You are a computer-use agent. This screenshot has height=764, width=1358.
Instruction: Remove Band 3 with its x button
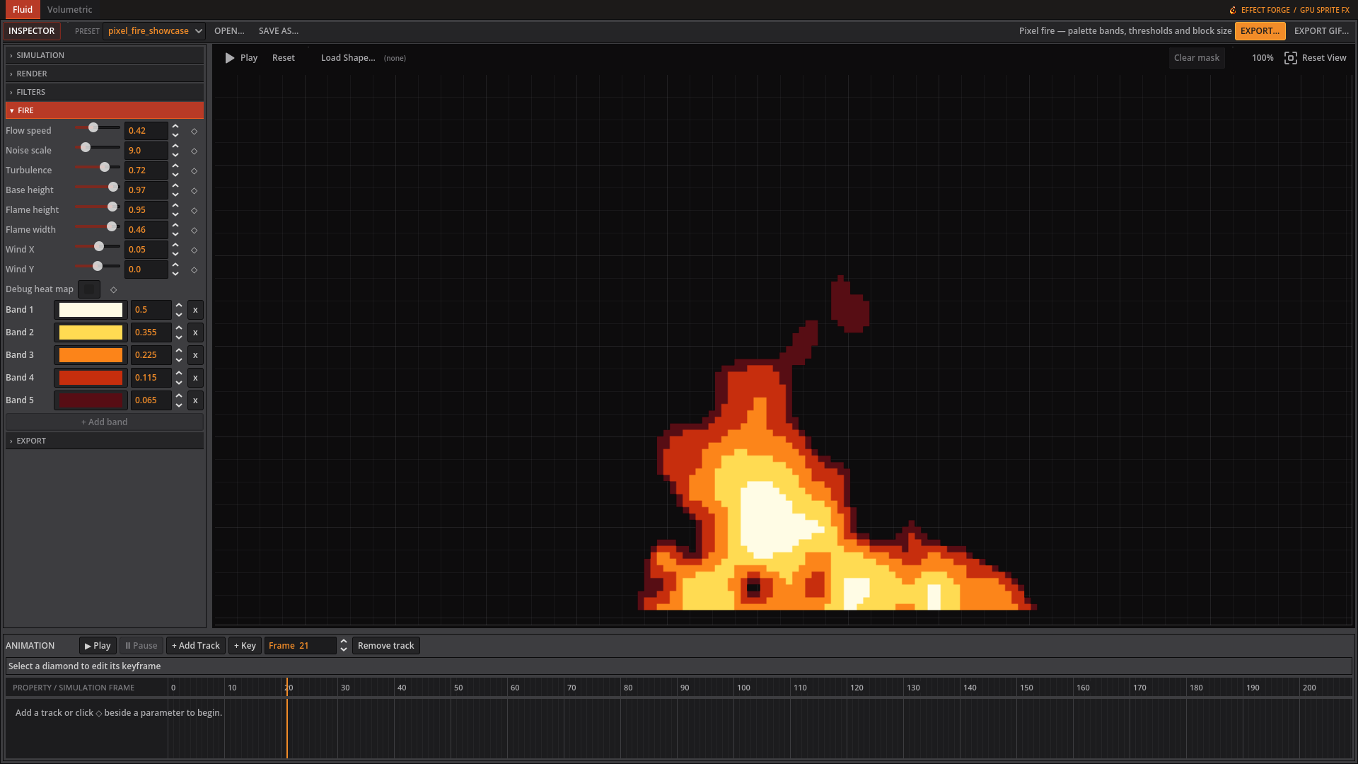pos(195,355)
